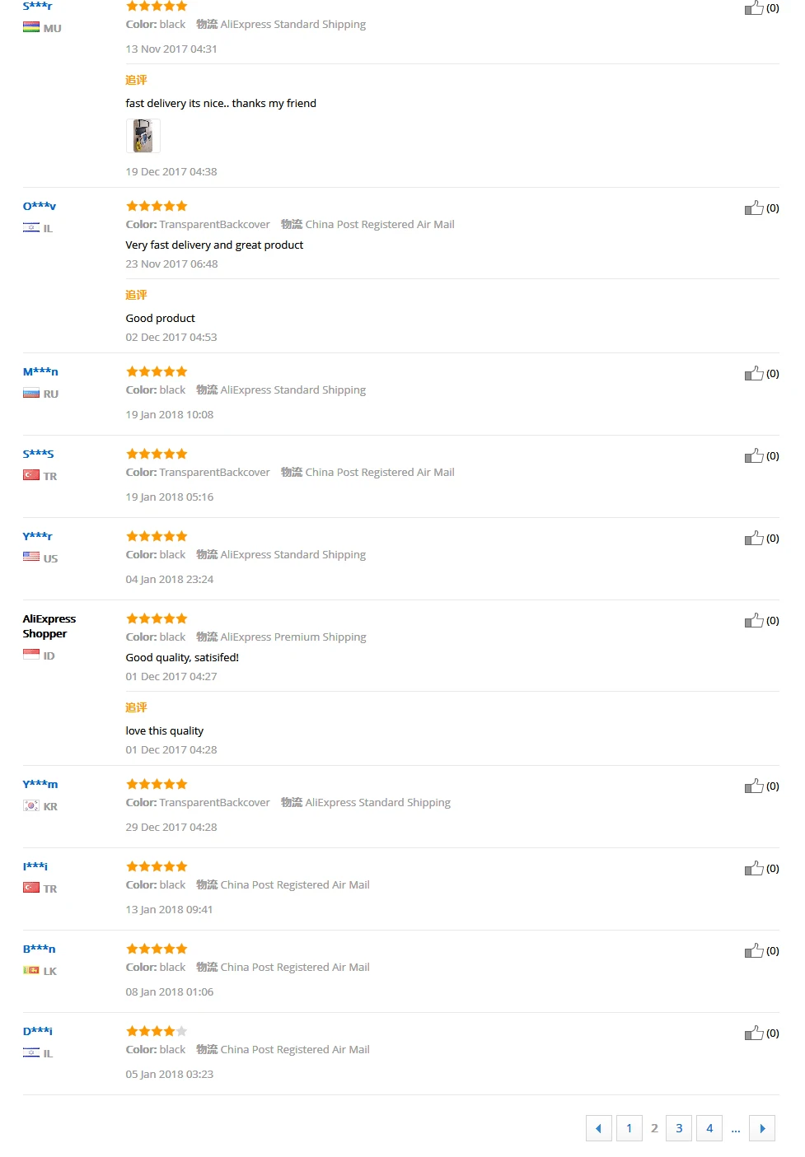This screenshot has height=1157, width=805.
Task: View profile of reviewer Y***m
Action: (x=40, y=784)
